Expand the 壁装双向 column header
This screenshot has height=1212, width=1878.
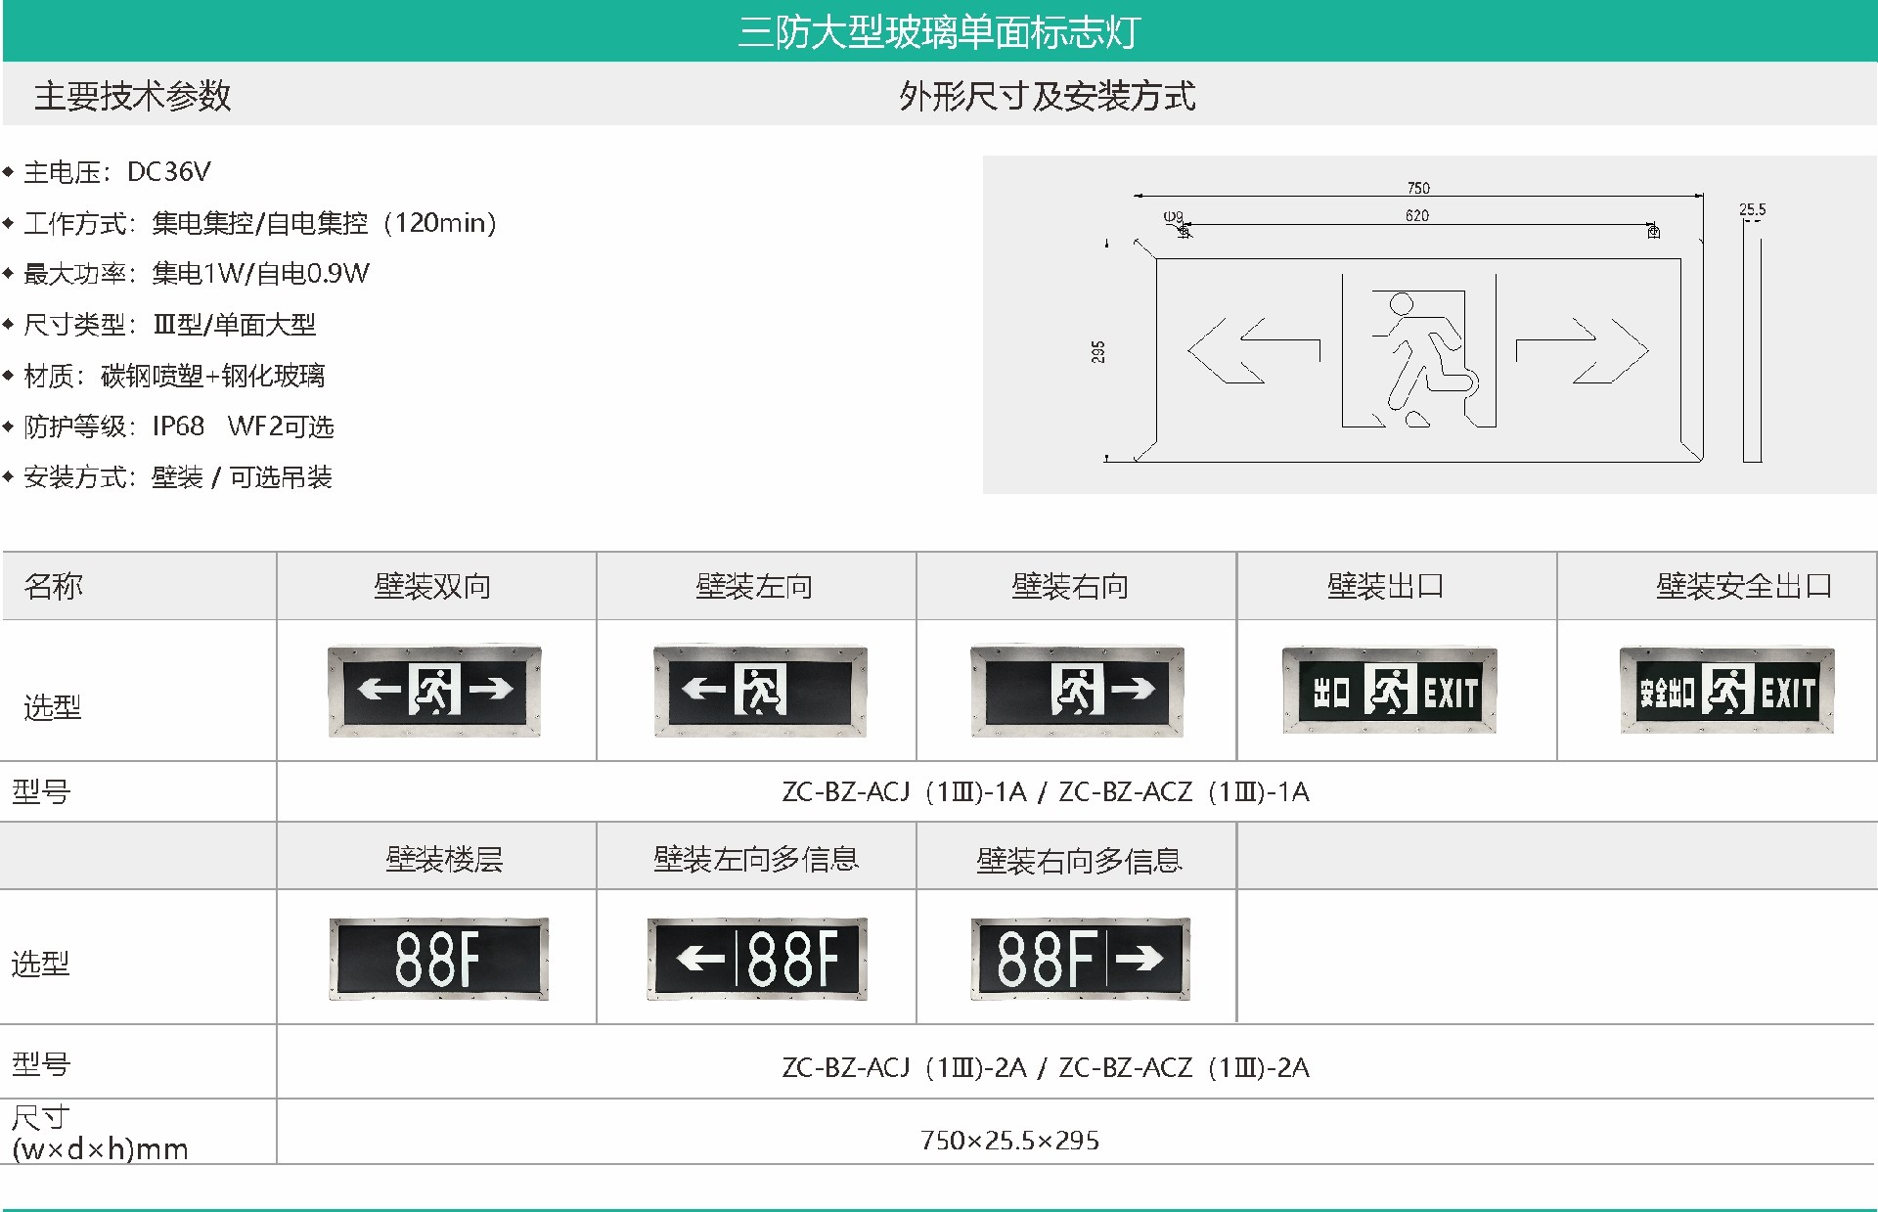click(437, 585)
